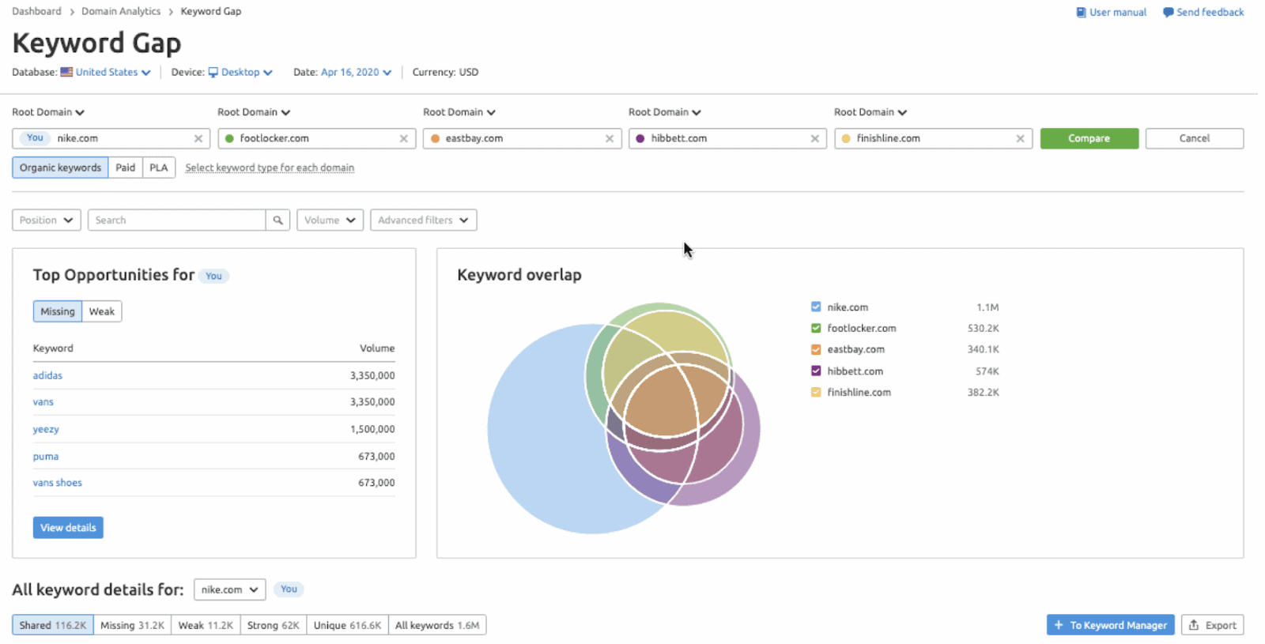Click Select keyword type for each domain

[x=270, y=168]
